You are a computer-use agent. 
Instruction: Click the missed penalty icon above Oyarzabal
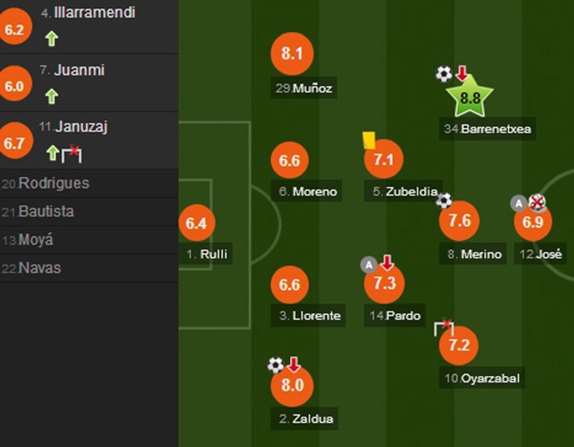[x=444, y=326]
